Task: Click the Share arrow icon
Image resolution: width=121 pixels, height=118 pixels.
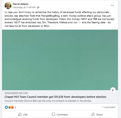Action: (x=93, y=114)
